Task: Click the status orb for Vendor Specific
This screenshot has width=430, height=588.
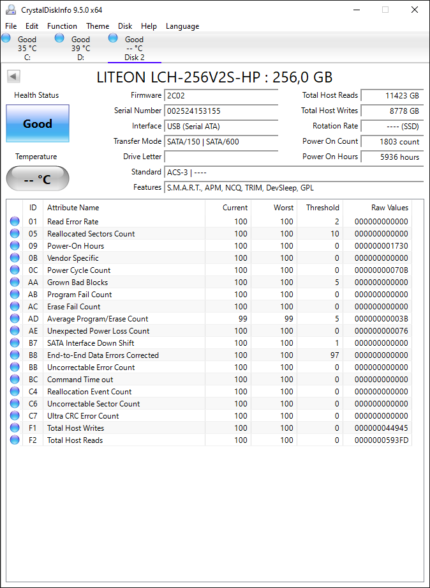Action: click(x=15, y=258)
